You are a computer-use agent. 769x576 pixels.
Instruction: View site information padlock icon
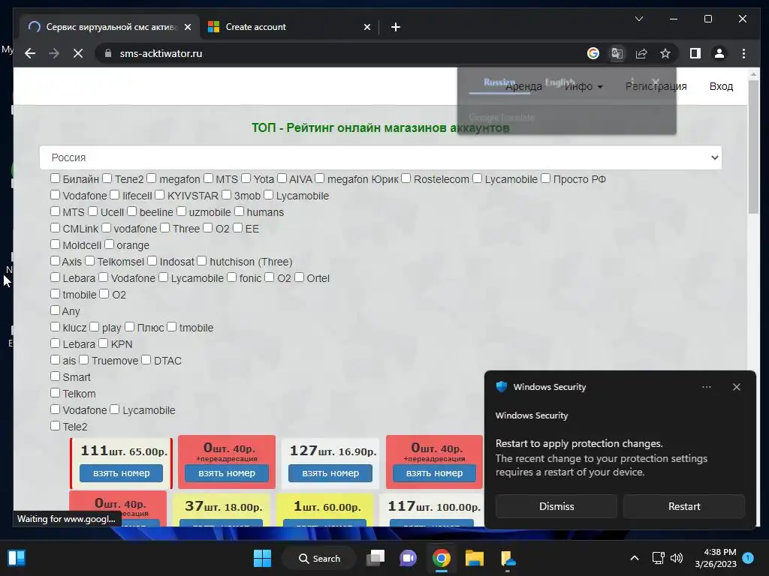pyautogui.click(x=108, y=53)
